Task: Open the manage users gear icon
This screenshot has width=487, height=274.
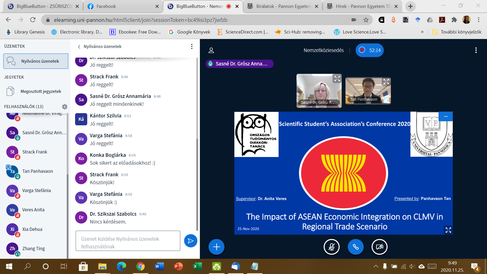Action: click(65, 107)
